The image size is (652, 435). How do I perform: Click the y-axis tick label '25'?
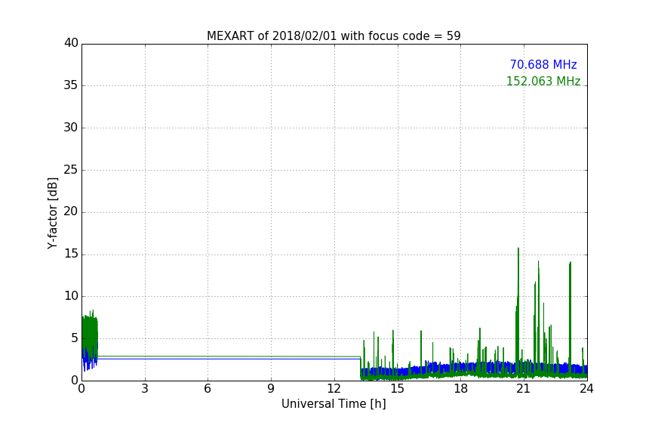[71, 170]
